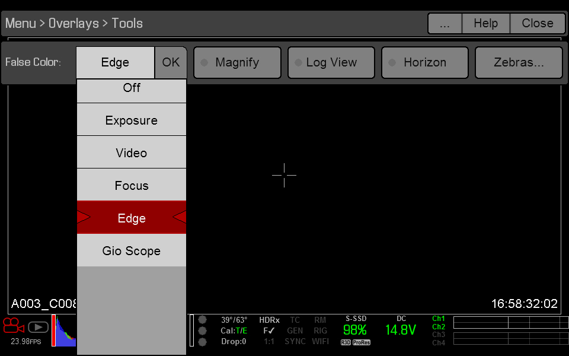The width and height of the screenshot is (569, 356).
Task: Choose Video false color mode
Action: [x=132, y=152]
